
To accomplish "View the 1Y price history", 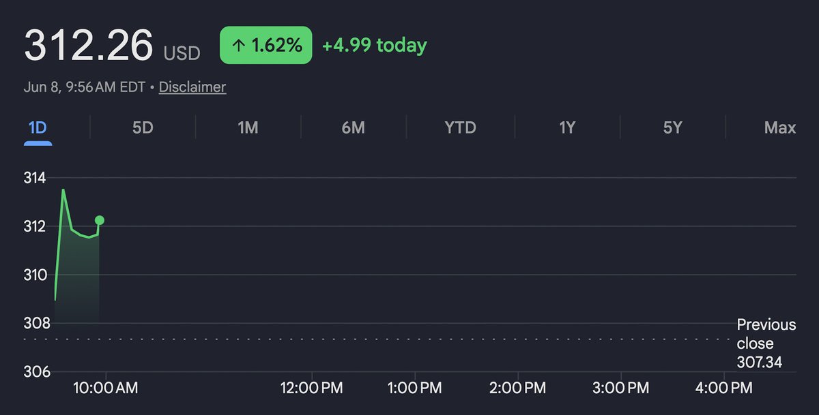I will coord(567,127).
